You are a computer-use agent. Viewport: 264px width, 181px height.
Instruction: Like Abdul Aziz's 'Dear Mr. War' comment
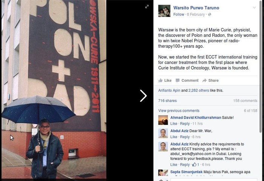(x=173, y=137)
